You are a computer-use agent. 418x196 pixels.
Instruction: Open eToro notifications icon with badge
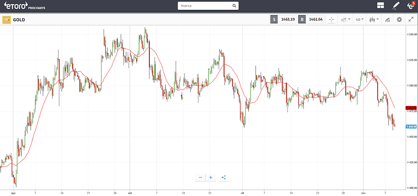410,6
